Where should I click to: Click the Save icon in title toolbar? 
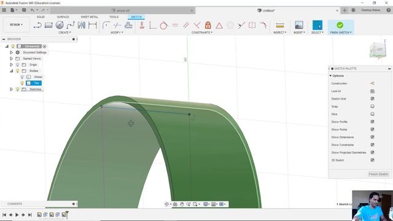24,10
